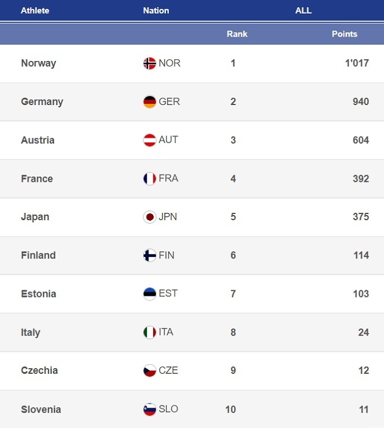Click the Czechia flag icon

point(150,371)
